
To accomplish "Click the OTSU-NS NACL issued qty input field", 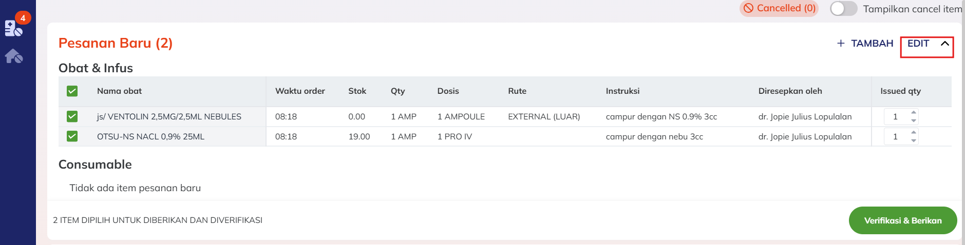I will click(896, 137).
